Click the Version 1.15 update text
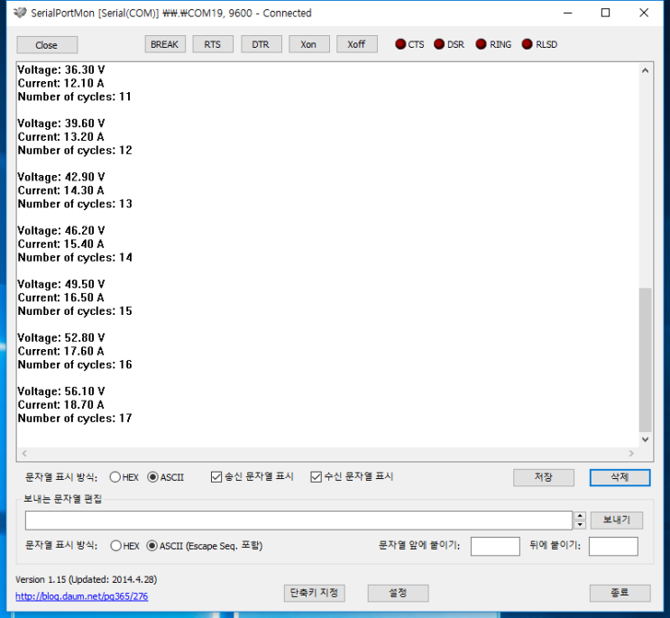 (x=87, y=579)
